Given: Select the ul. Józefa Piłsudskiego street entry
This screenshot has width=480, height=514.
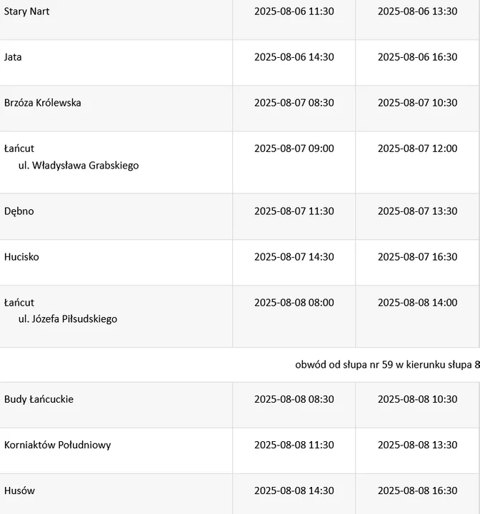Looking at the screenshot, I should click(68, 318).
